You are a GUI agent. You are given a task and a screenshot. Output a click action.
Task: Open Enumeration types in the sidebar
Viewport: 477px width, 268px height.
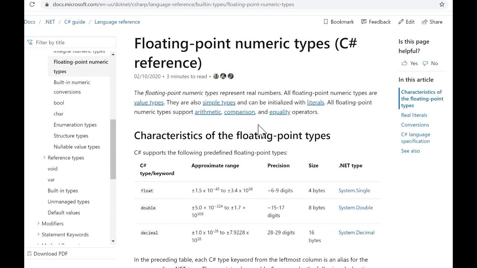(75, 125)
